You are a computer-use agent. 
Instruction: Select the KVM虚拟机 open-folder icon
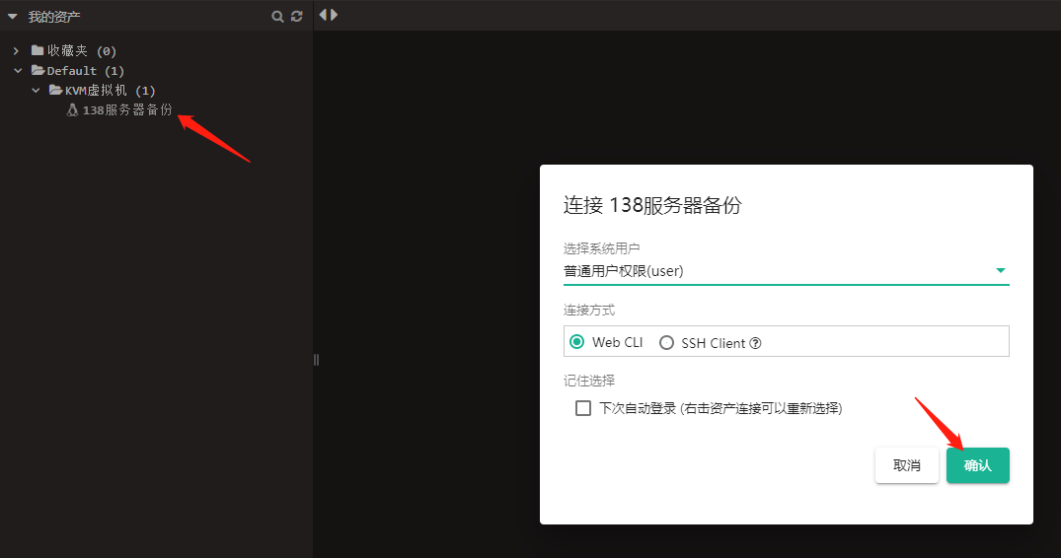click(55, 90)
